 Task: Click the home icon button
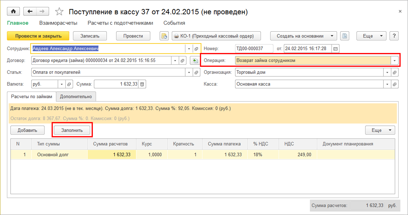(x=13, y=11)
